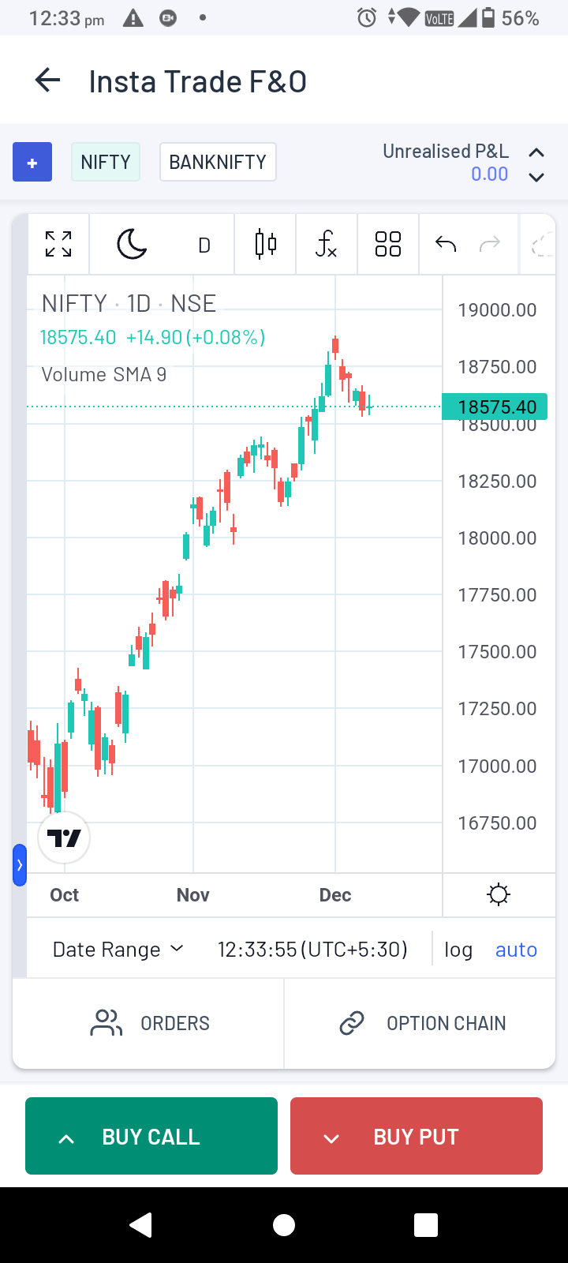
Task: Toggle log scale on chart
Action: point(458,950)
